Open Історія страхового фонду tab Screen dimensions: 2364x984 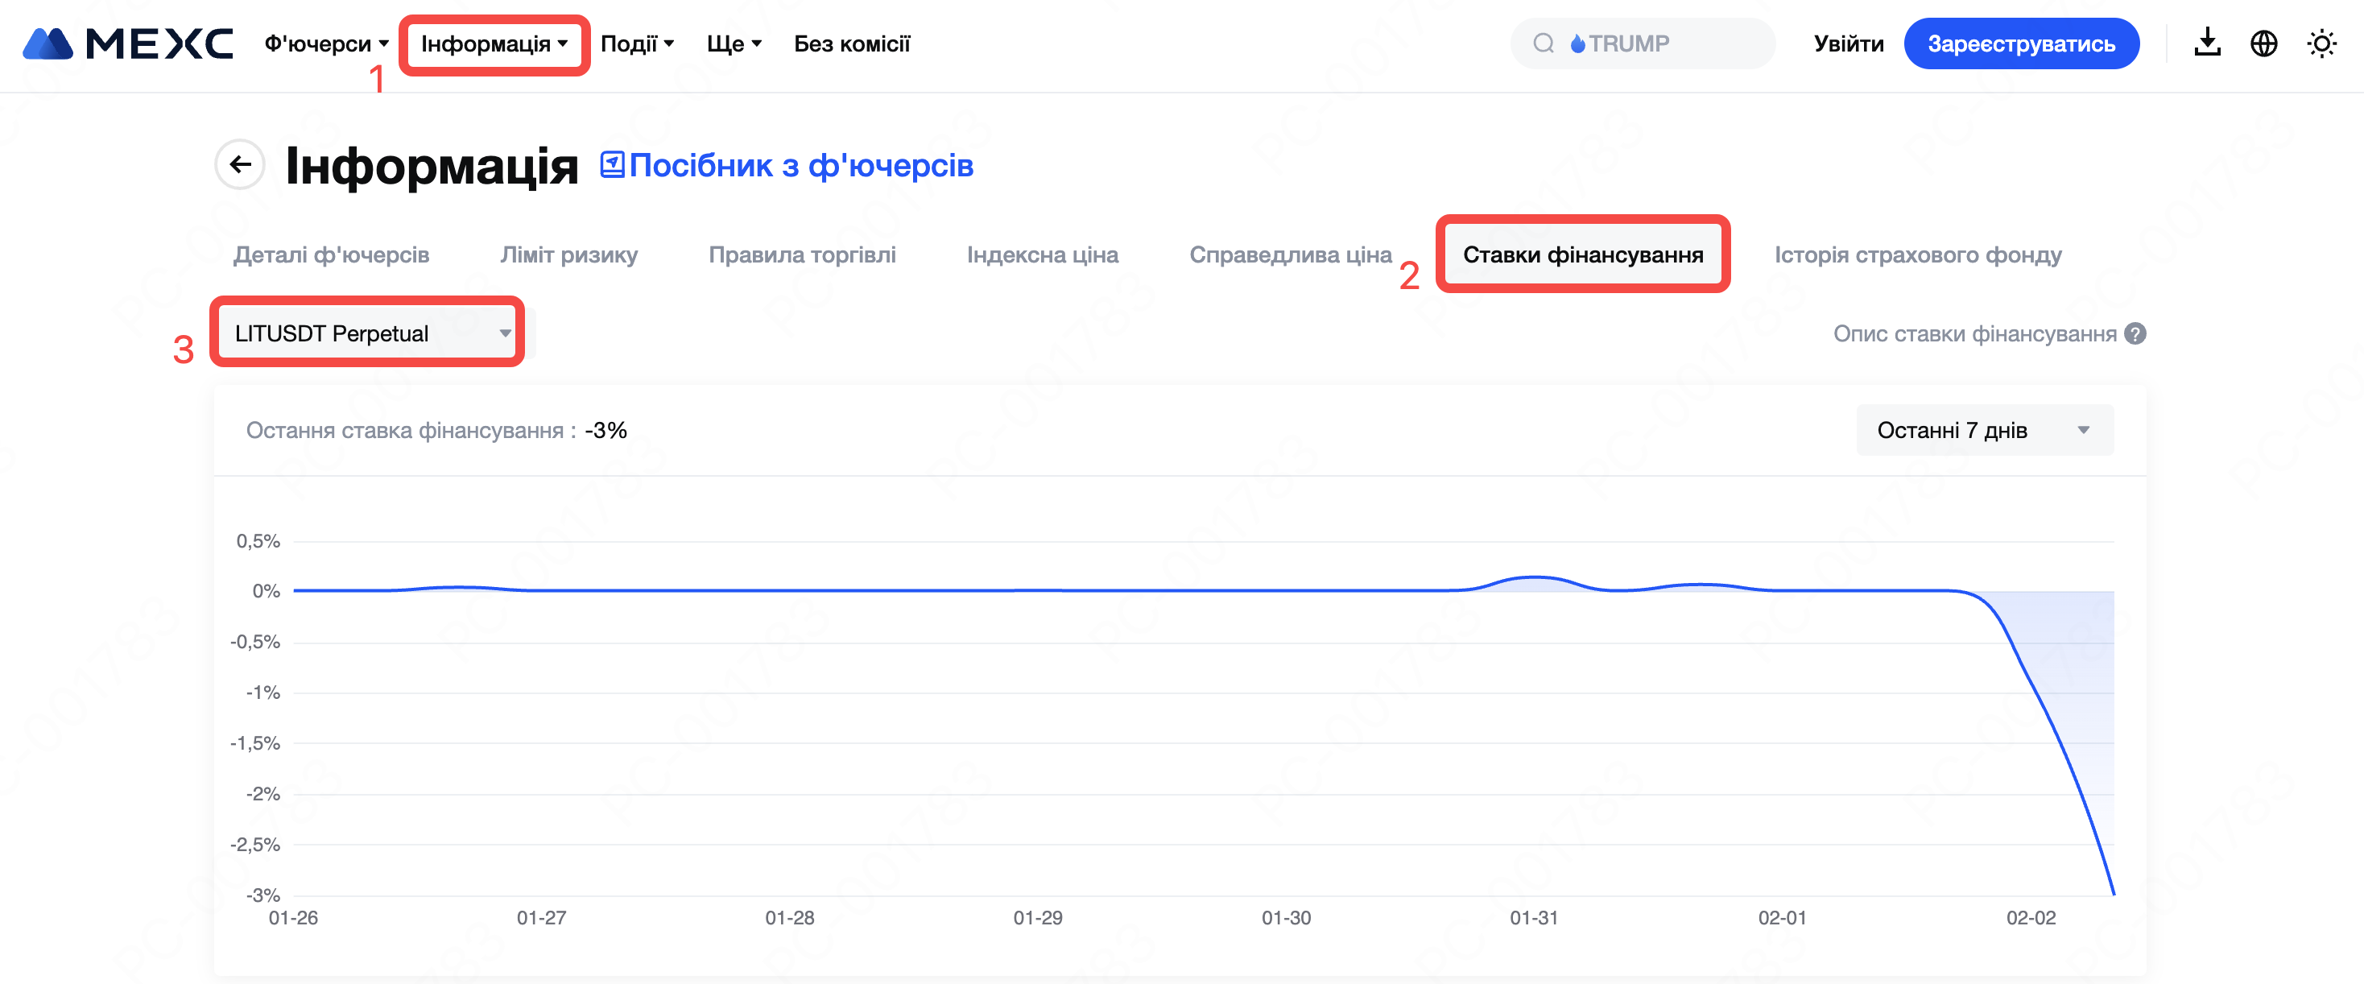click(1917, 254)
